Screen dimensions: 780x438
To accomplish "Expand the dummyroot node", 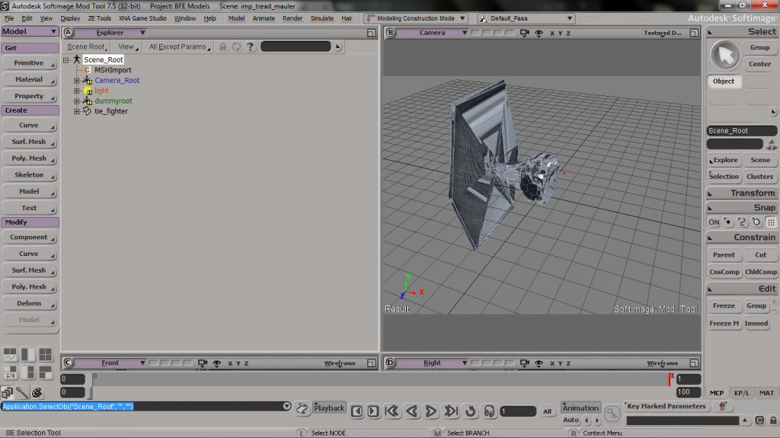I will point(77,101).
